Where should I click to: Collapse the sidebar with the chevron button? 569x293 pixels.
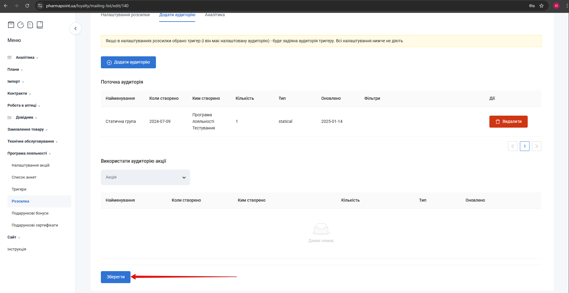tap(75, 28)
